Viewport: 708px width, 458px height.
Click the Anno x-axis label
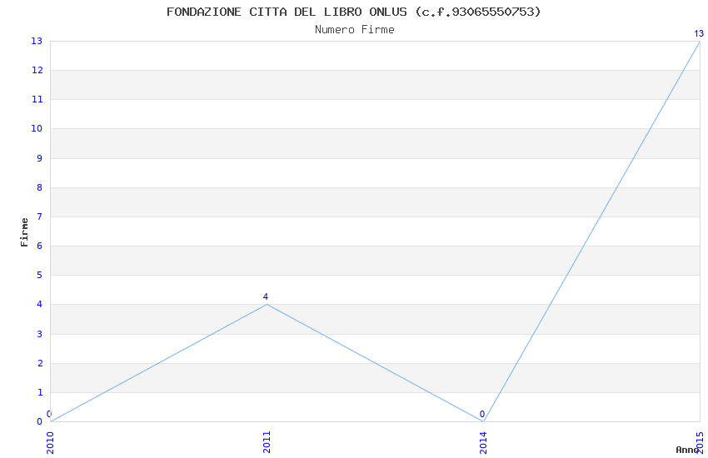[687, 450]
